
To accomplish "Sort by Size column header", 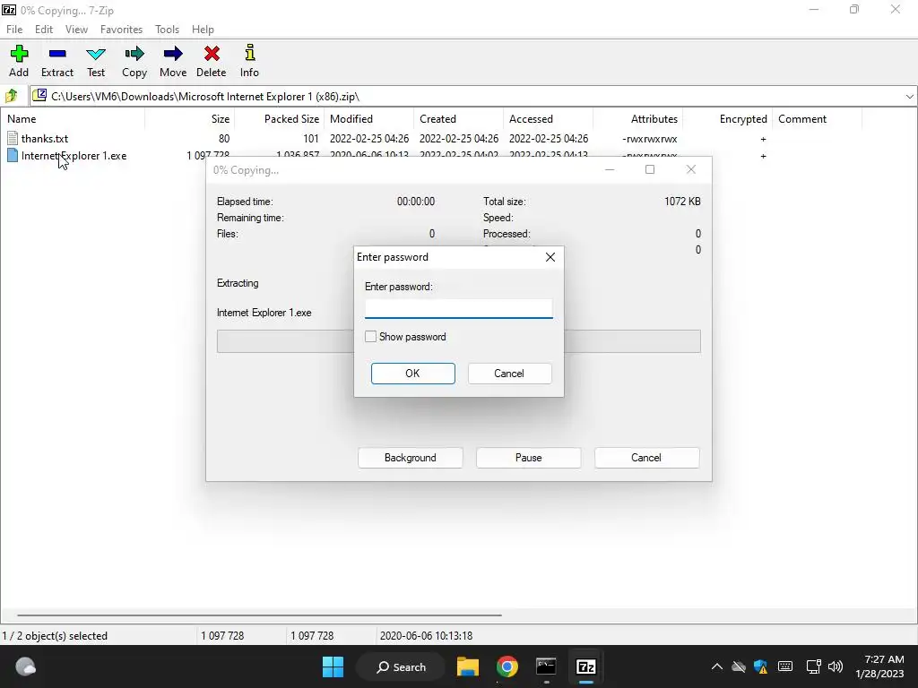I will click(190, 119).
